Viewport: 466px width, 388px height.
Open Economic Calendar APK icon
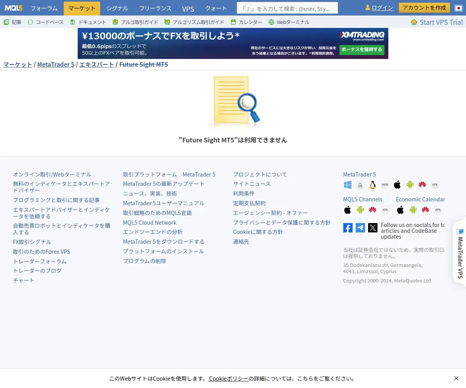[x=438, y=210]
